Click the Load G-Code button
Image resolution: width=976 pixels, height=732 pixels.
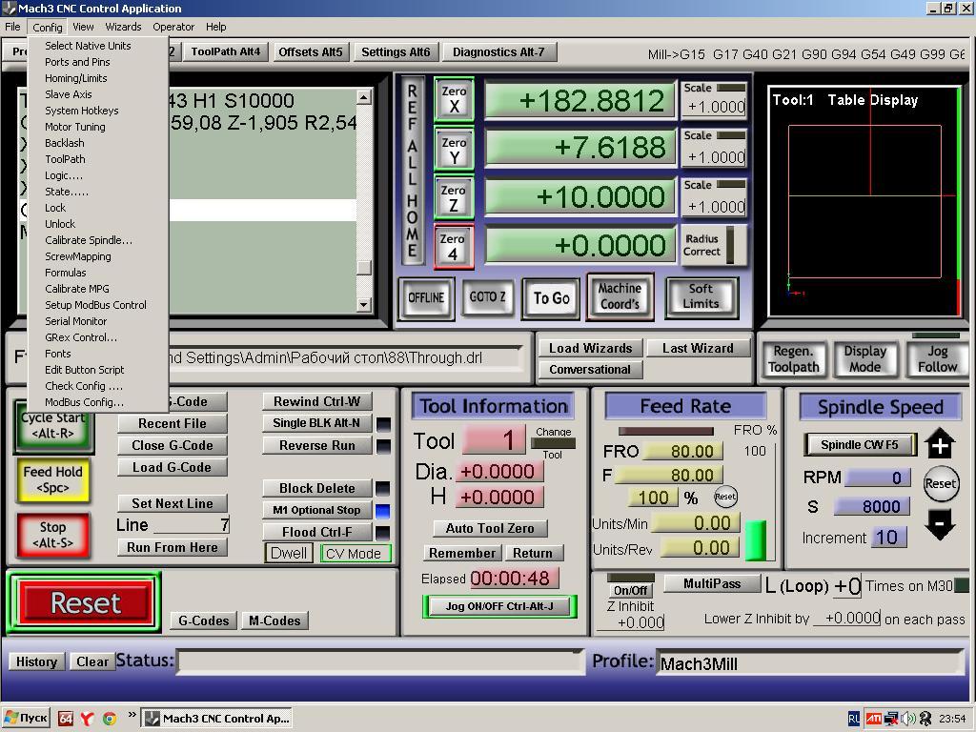tap(172, 467)
